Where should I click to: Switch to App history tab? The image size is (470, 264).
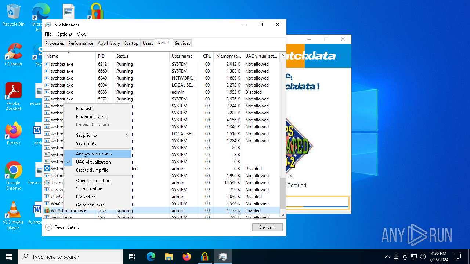click(x=109, y=43)
